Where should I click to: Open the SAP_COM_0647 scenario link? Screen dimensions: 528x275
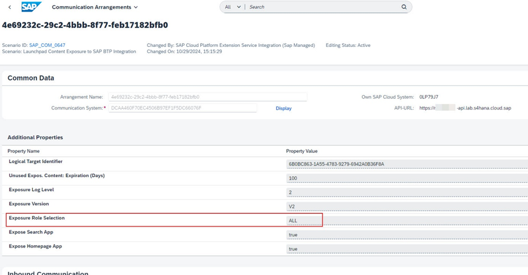tap(47, 45)
